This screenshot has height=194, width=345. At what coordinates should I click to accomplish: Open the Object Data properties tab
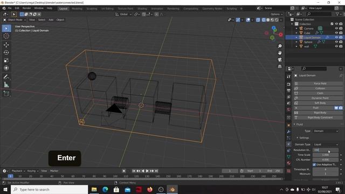[289, 157]
